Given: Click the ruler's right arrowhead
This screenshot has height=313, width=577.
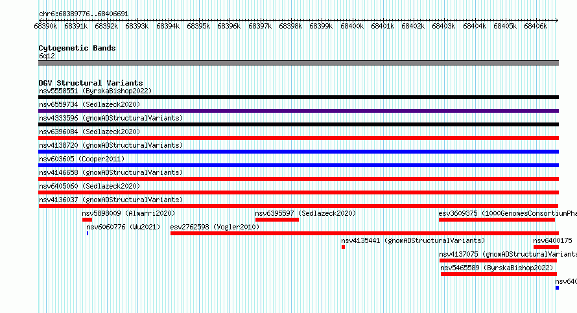Looking at the screenshot, I should click(557, 20).
